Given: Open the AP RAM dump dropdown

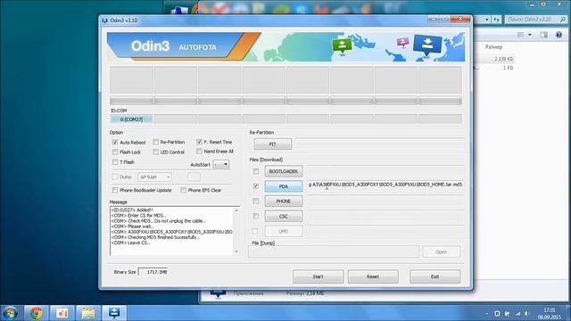Looking at the screenshot, I should (x=154, y=177).
